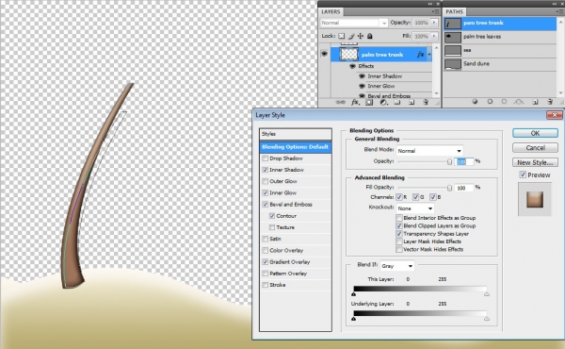This screenshot has width=565, height=349.
Task: Lock all with the padlock icon
Action: coord(370,36)
